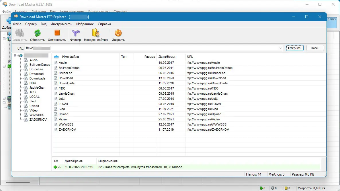Click the Закрыть power icon

pos(118,33)
